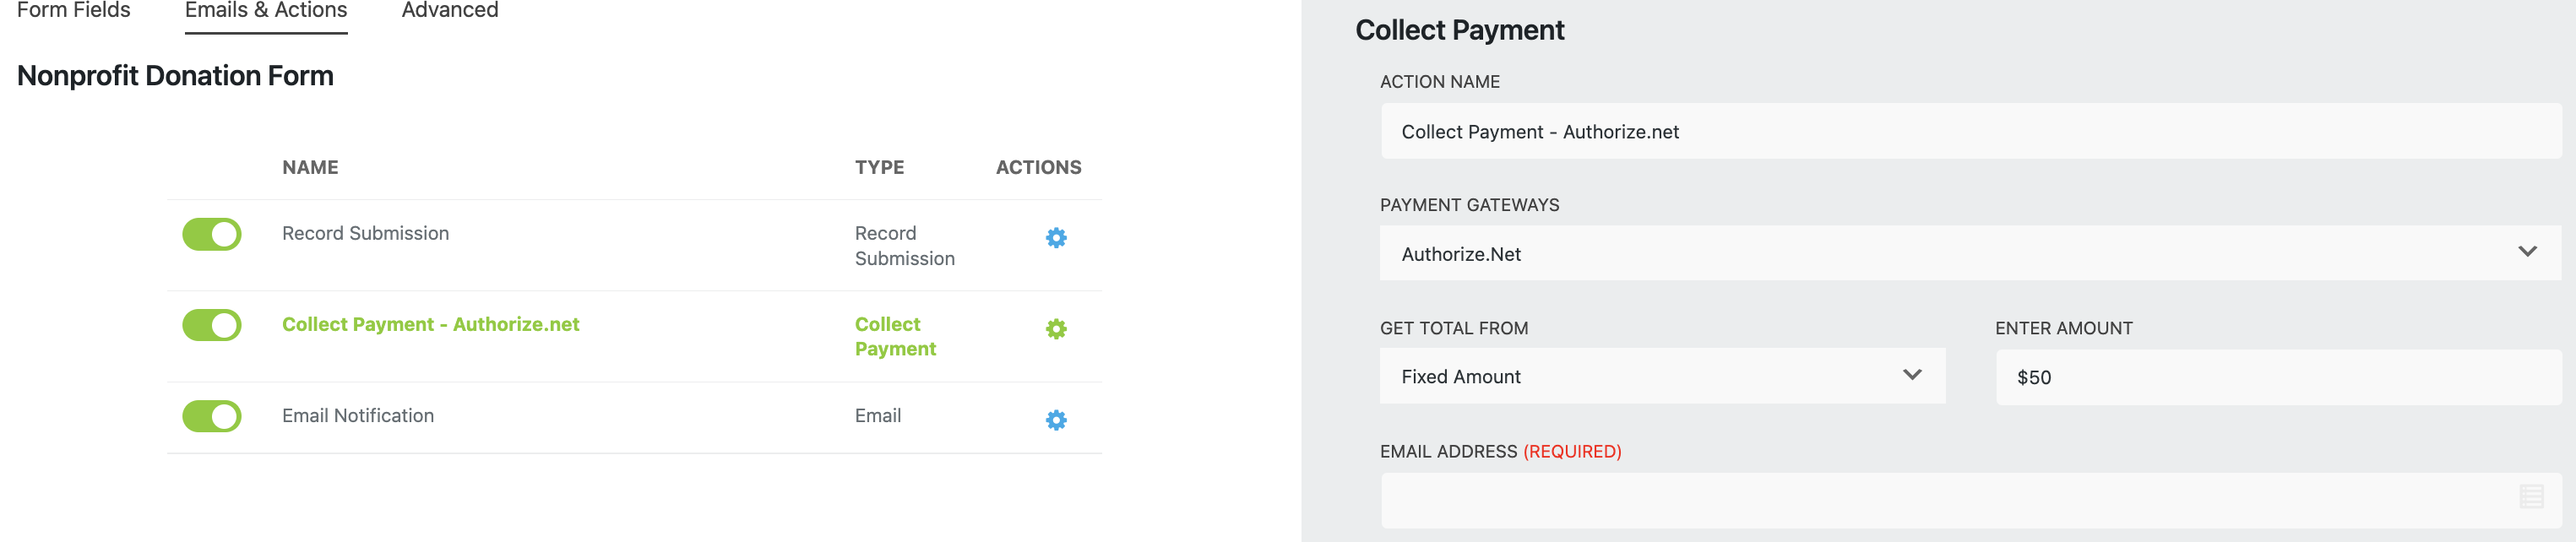
Task: Click the Record Submission action name
Action: (365, 233)
